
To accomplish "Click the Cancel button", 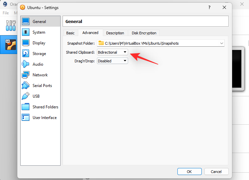I will (x=216, y=172).
